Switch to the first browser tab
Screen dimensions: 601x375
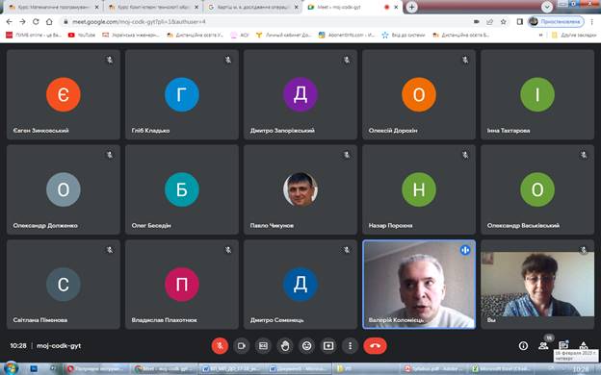pos(54,8)
